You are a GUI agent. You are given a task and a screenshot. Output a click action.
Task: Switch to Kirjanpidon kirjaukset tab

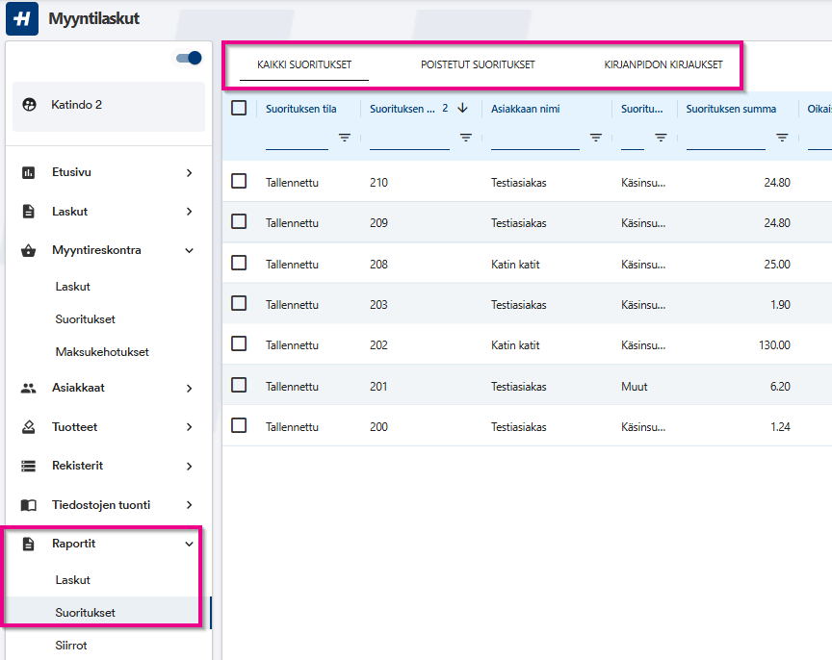point(663,64)
